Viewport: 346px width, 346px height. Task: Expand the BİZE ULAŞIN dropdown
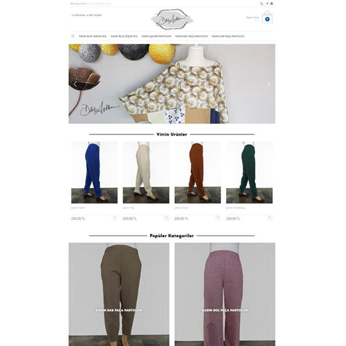(x=94, y=15)
